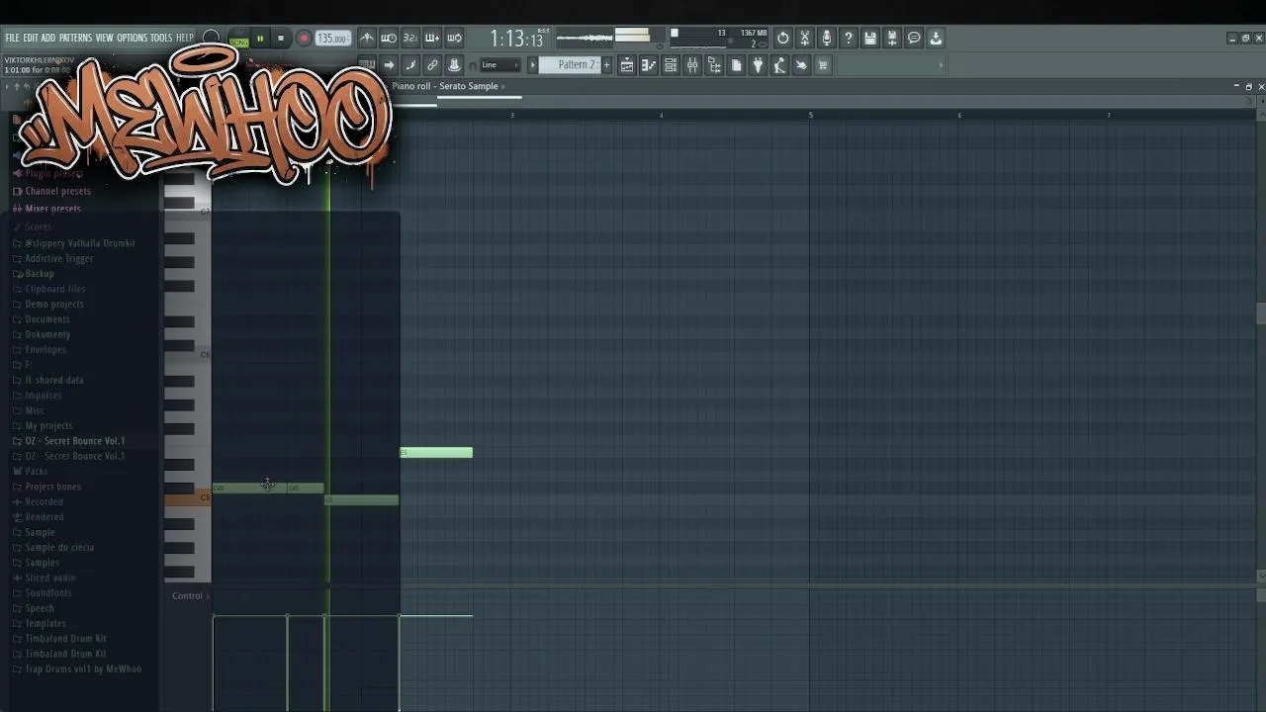
Task: Open the Control lane selector dropdown
Action: pyautogui.click(x=189, y=596)
